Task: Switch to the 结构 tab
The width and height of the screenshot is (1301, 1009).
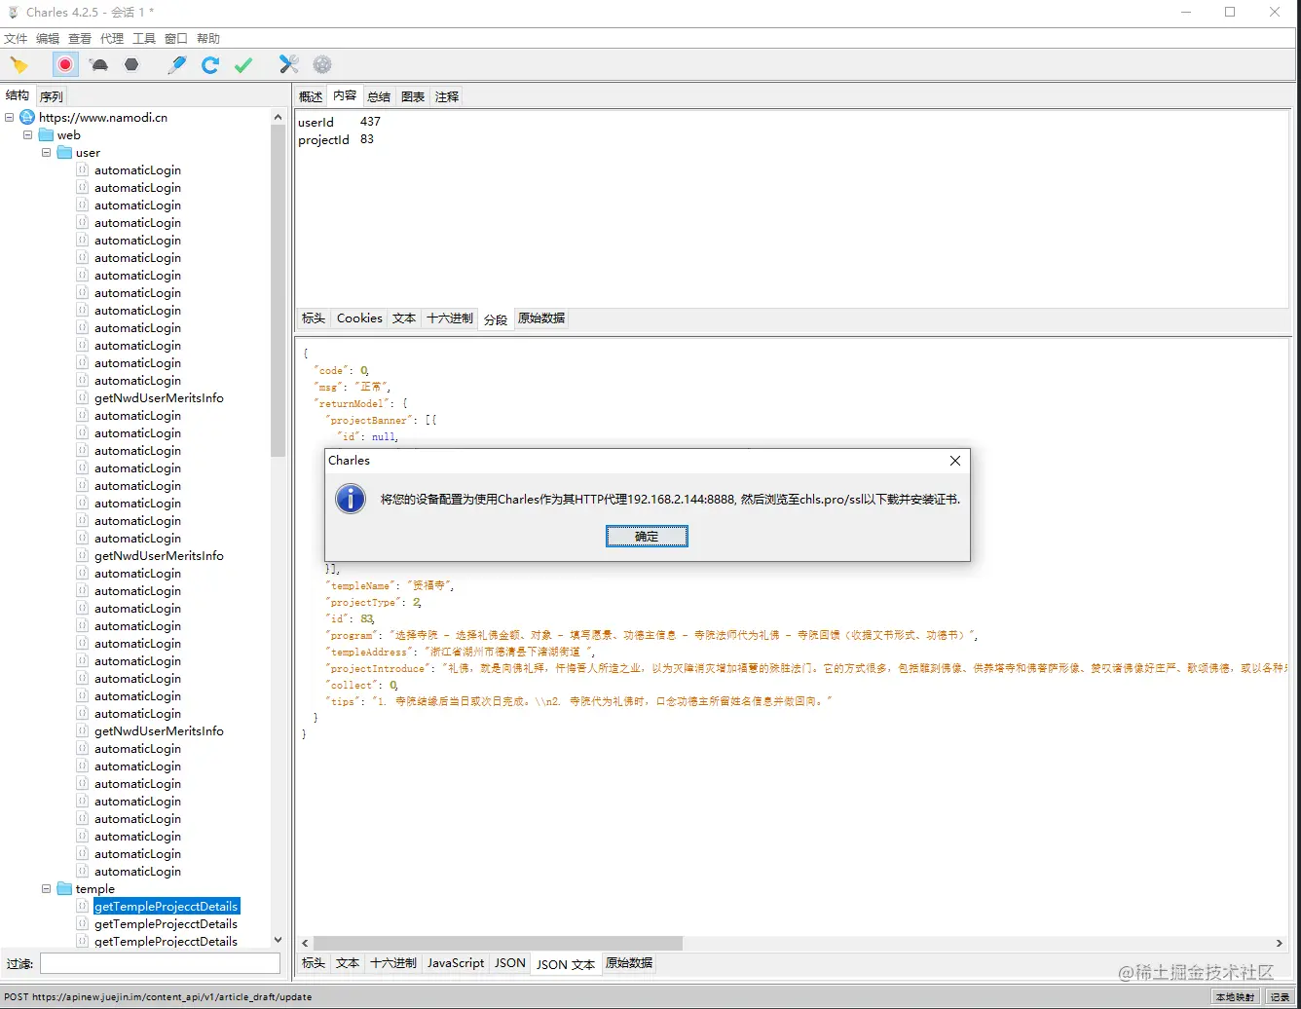Action: point(18,95)
